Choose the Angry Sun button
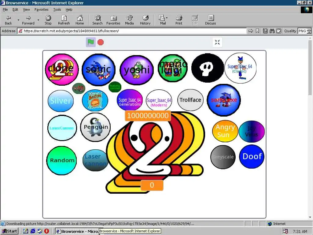The height and width of the screenshot is (235, 313). 225,131
